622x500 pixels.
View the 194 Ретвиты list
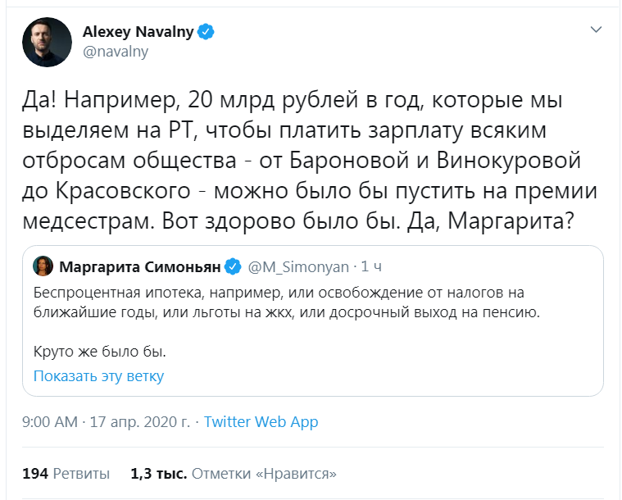(66, 474)
